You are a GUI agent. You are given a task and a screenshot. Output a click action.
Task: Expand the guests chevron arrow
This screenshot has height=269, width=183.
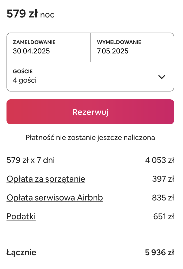coord(162,77)
